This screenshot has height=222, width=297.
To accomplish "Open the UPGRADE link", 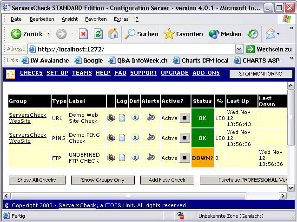I will tap(175, 73).
